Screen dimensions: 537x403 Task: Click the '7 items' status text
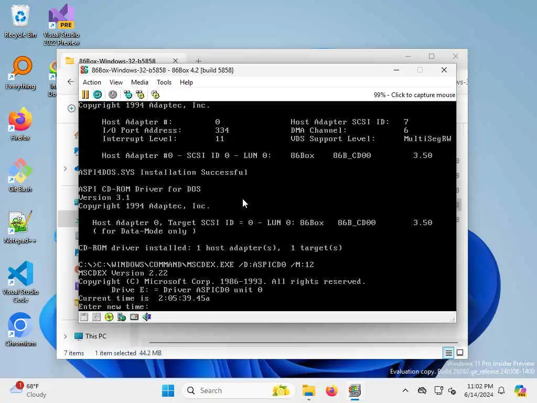(x=74, y=353)
